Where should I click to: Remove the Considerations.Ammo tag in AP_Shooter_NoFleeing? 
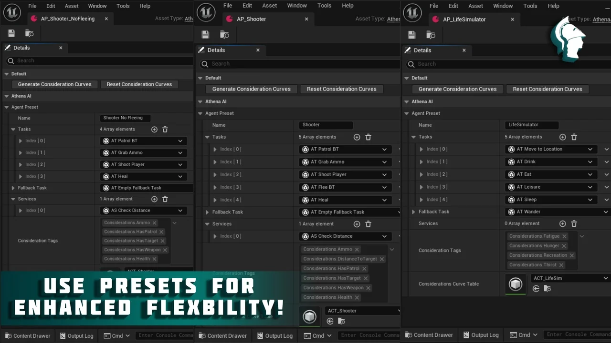[154, 223]
